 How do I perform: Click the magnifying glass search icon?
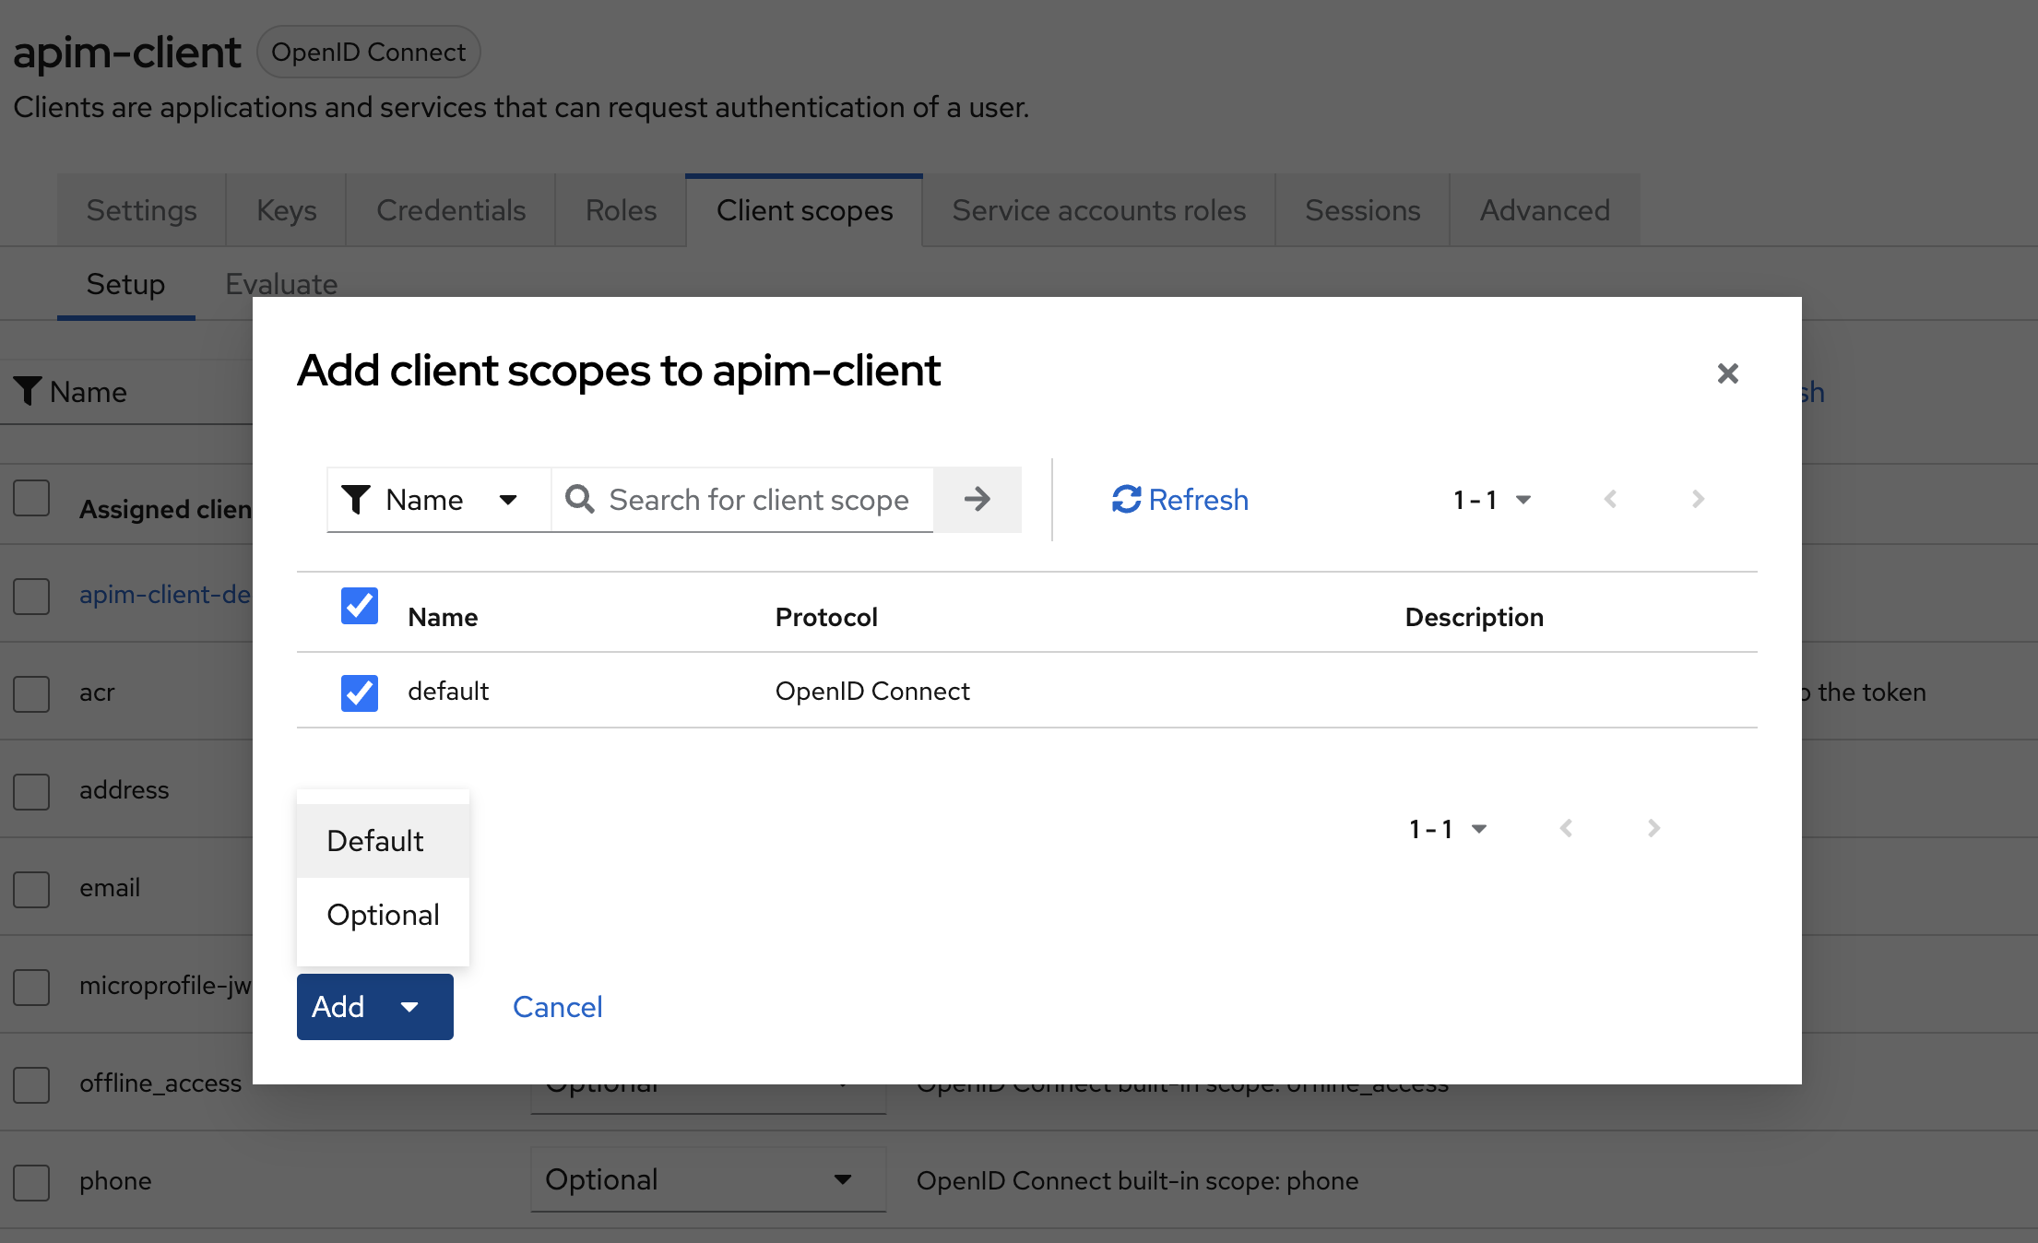[x=580, y=499]
